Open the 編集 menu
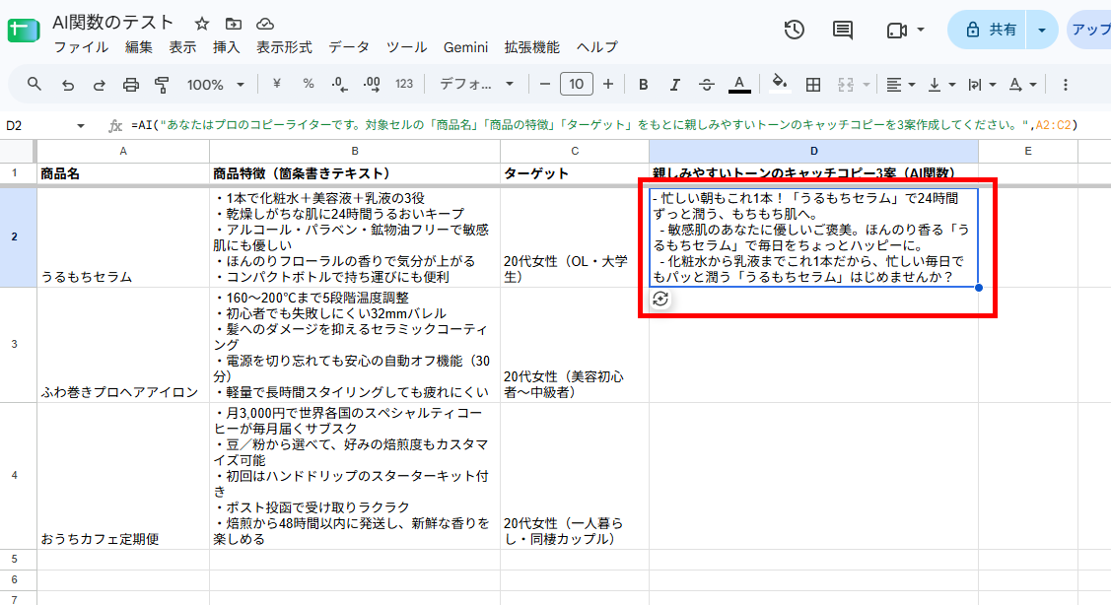 click(x=139, y=46)
